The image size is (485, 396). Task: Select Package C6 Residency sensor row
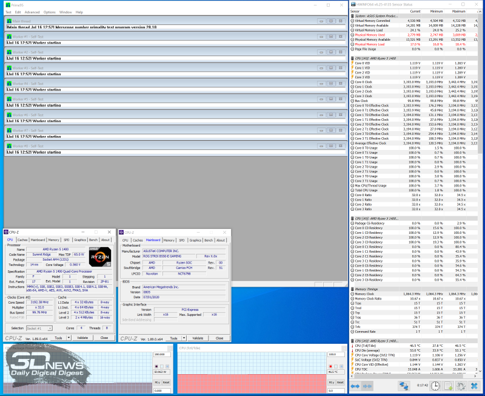tap(414, 223)
